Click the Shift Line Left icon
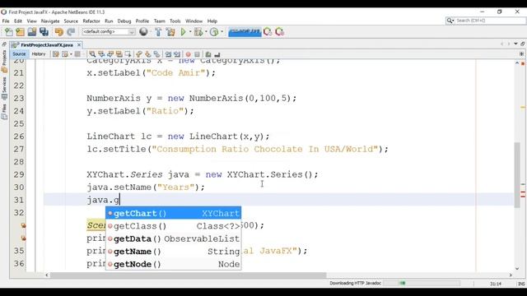This screenshot has height=296, width=527. [168, 54]
